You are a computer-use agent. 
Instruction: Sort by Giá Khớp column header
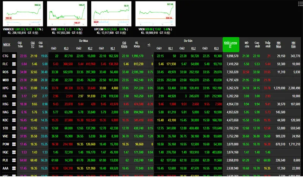pyautogui.click(x=124, y=45)
